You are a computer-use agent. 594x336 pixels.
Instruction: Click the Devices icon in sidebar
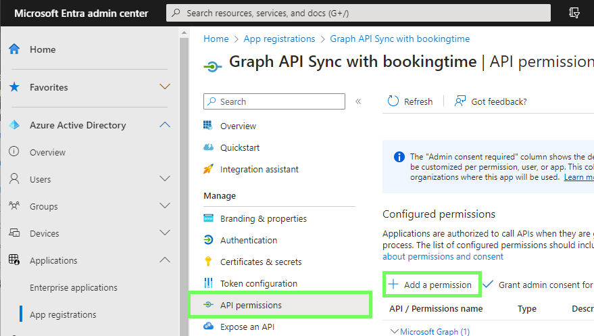click(x=14, y=233)
